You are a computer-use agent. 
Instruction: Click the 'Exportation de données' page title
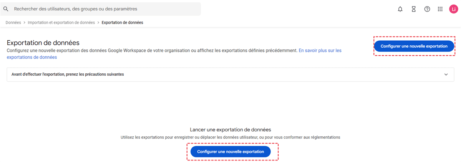[x=43, y=43]
